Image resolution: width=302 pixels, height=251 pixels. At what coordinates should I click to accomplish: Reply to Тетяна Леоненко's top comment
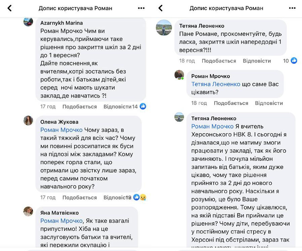tap(257, 61)
